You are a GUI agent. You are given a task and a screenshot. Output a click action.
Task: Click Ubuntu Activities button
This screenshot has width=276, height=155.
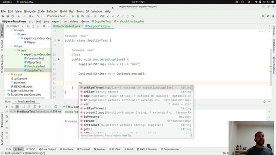7,2
